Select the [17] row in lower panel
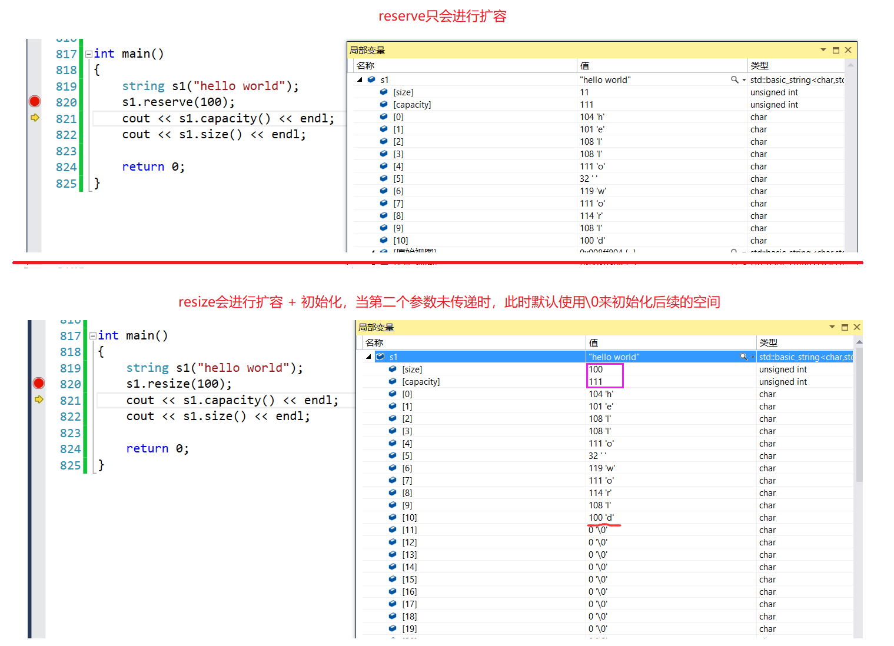 608,604
